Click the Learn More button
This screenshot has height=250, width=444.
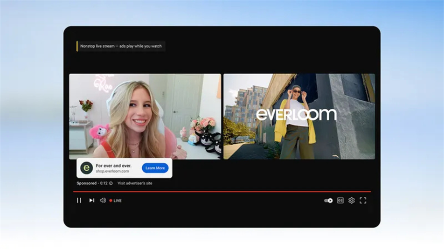pos(155,168)
